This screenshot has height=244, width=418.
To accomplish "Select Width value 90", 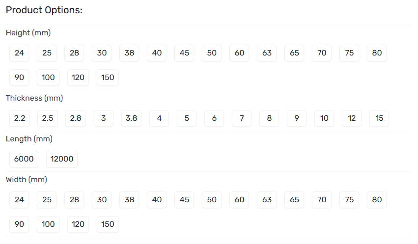I will [x=19, y=224].
